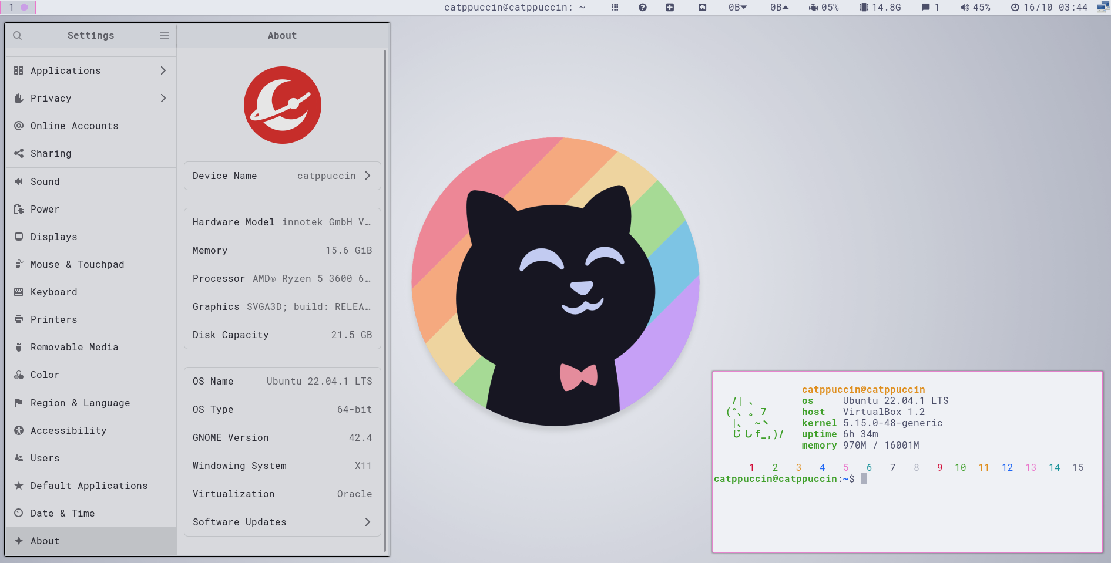
Task: Click the Privacy hand icon
Action: click(x=19, y=98)
